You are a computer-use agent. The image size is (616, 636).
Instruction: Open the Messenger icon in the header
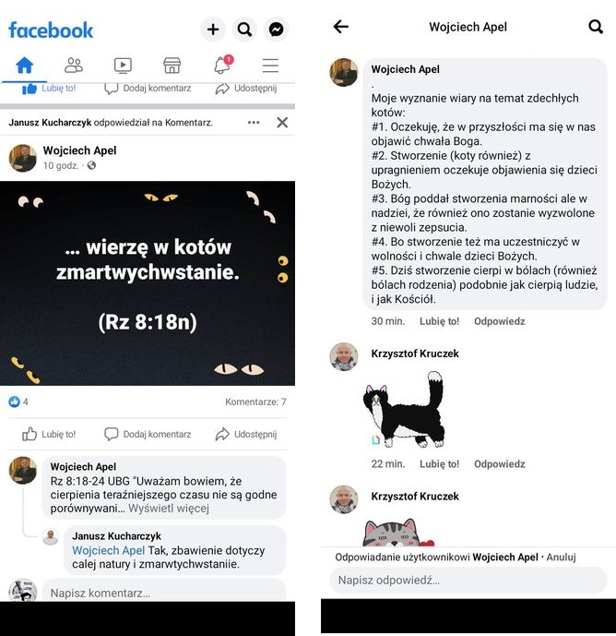pyautogui.click(x=276, y=30)
